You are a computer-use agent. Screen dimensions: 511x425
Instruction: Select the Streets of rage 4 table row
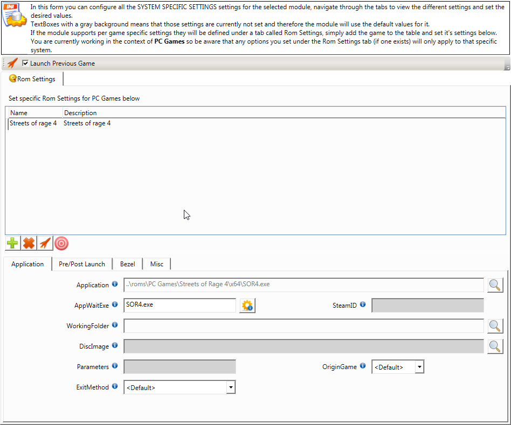[x=60, y=123]
